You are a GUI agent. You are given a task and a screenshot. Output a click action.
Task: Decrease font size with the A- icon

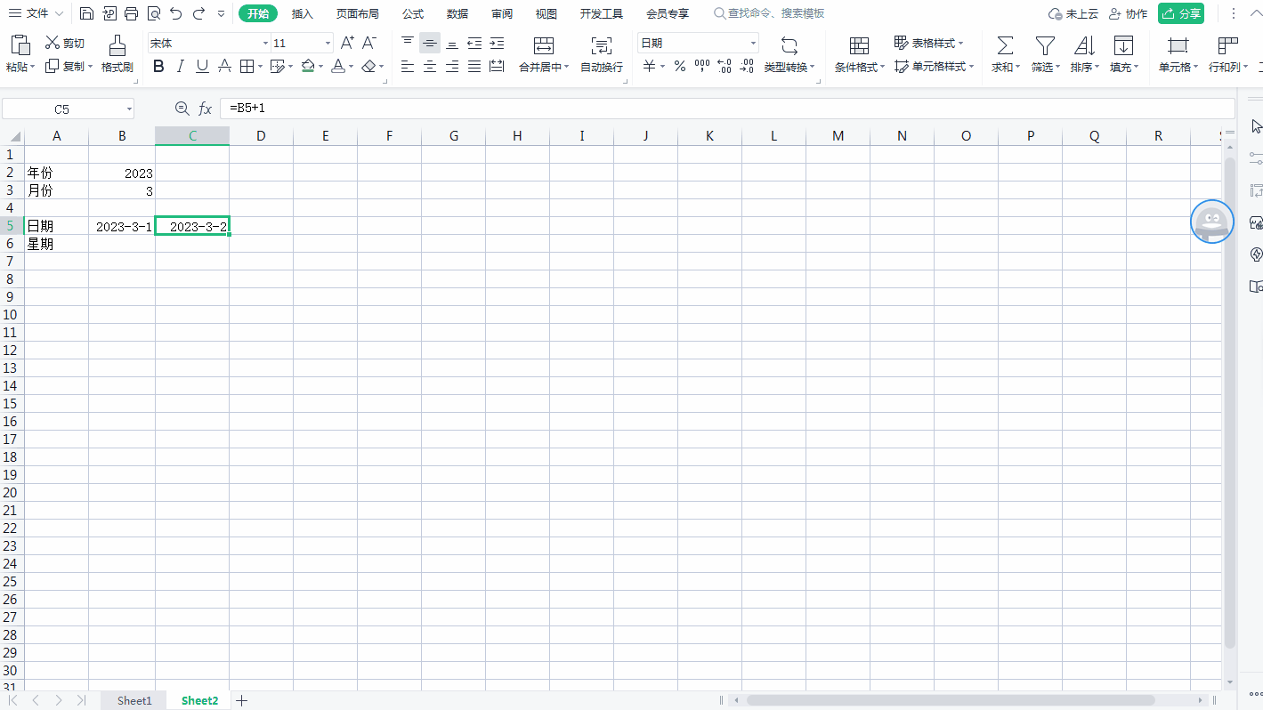point(369,43)
